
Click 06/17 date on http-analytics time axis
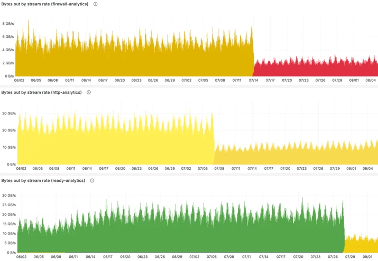tap(104, 169)
